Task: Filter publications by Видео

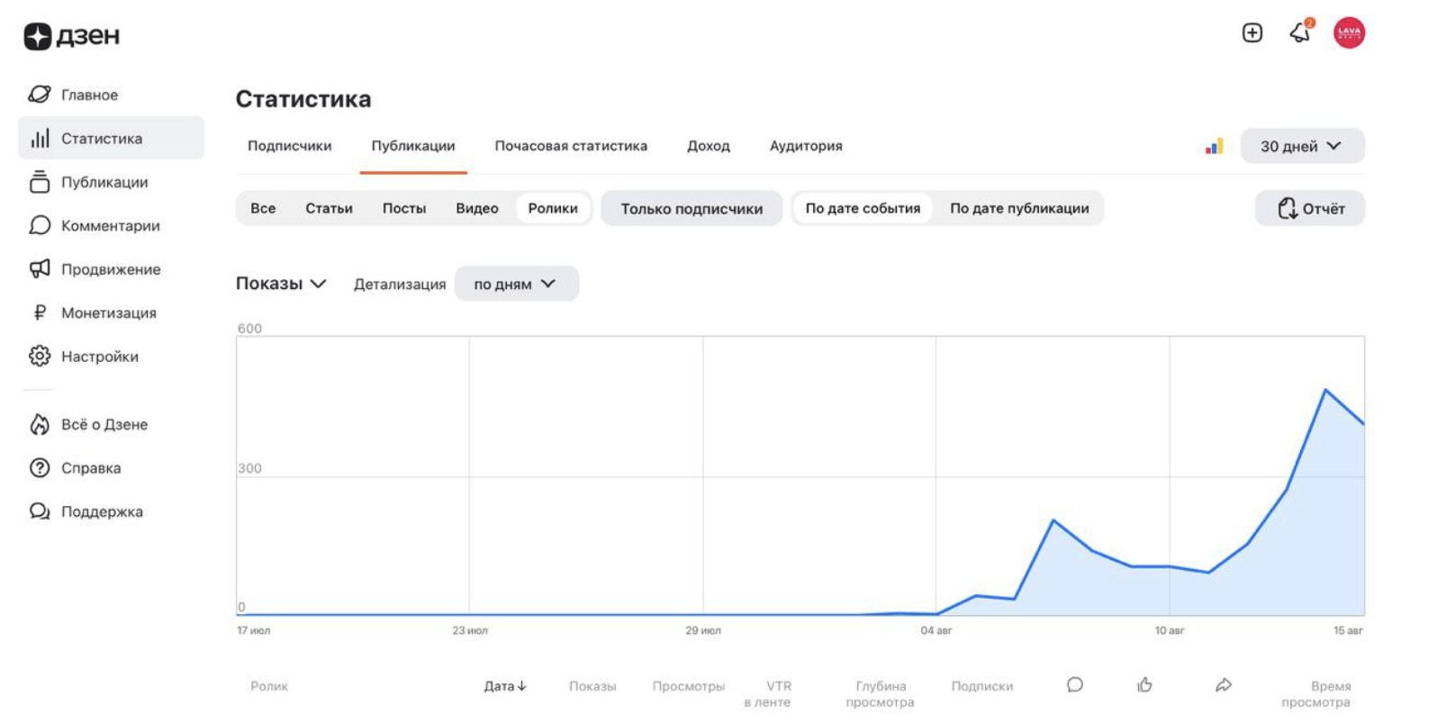Action: coord(476,209)
